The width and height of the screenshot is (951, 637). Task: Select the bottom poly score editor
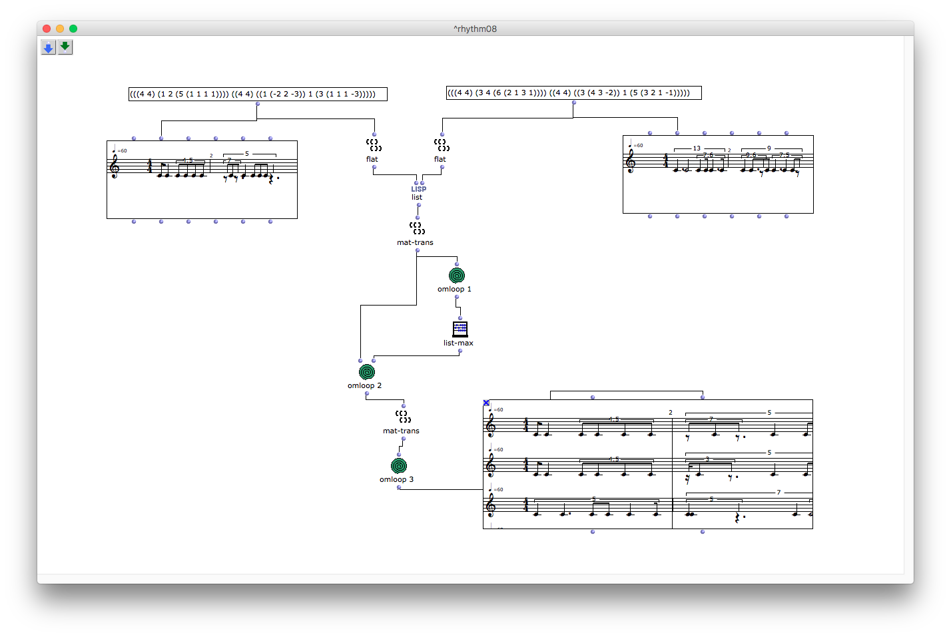648,464
